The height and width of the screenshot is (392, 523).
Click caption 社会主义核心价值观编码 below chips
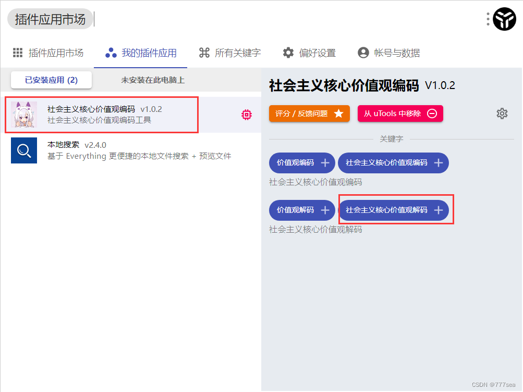(315, 182)
